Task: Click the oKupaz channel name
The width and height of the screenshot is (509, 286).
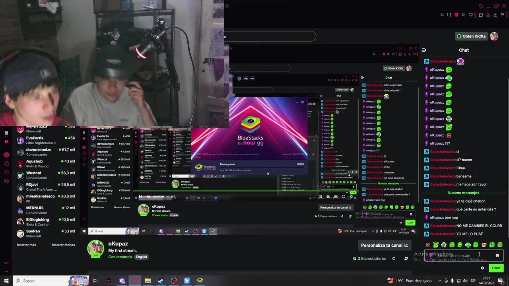Action: [118, 243]
